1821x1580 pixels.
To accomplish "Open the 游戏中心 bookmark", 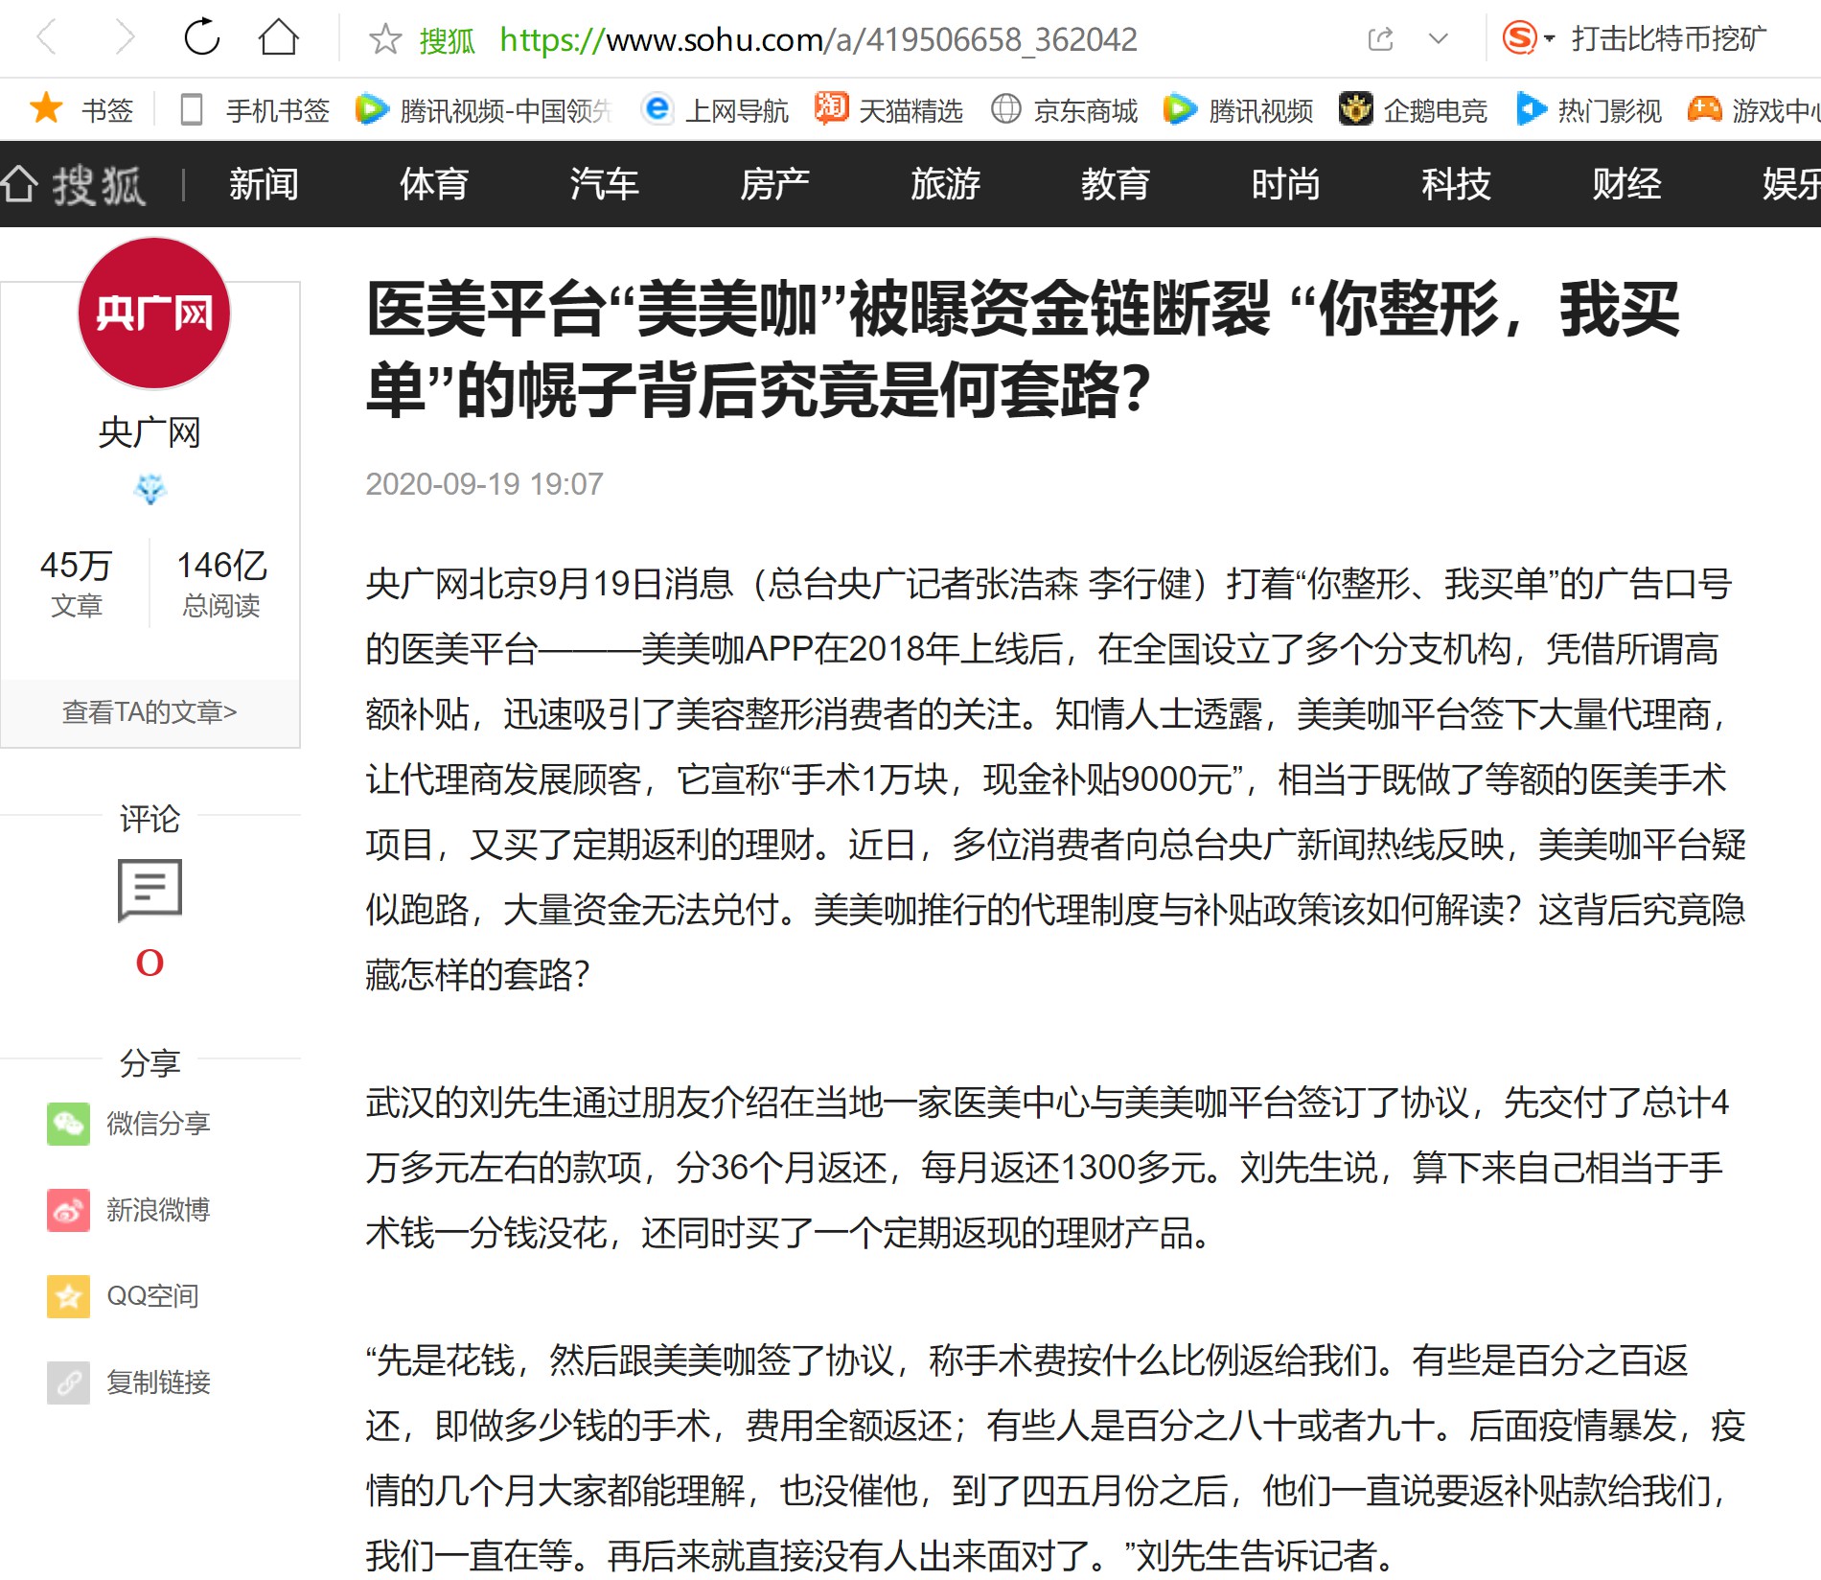I will 1754,110.
